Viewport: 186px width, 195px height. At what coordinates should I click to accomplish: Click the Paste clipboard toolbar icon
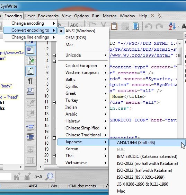coord(114,26)
